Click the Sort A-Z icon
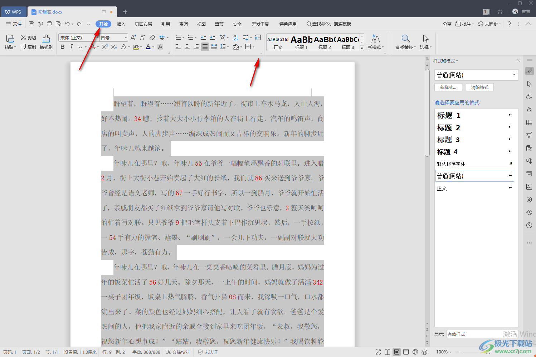536x357 pixels. pos(235,37)
